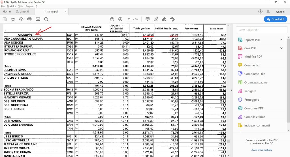Expand the Crea PDF chevron

pyautogui.click(x=281, y=48)
